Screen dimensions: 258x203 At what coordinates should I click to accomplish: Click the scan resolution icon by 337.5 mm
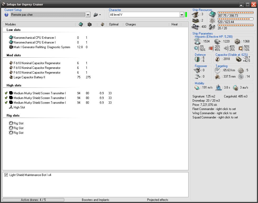(217, 76)
